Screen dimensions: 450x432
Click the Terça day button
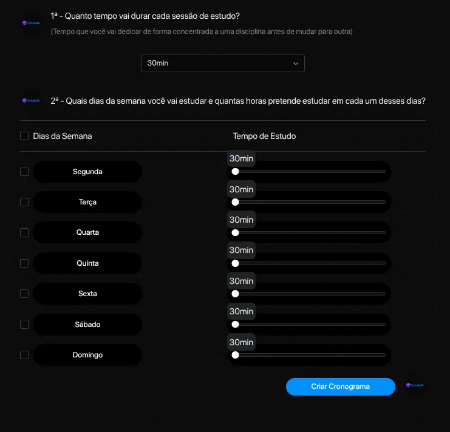[x=87, y=202]
